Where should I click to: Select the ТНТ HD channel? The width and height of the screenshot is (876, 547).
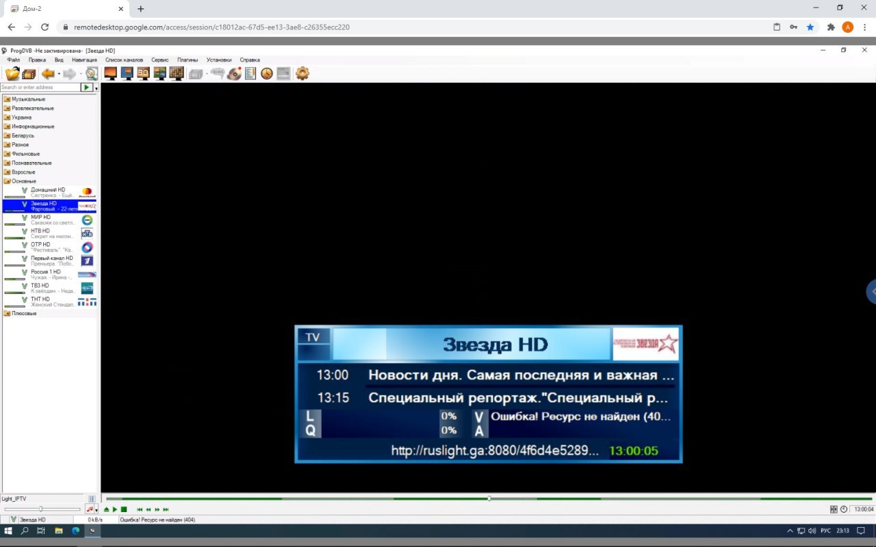[49, 302]
